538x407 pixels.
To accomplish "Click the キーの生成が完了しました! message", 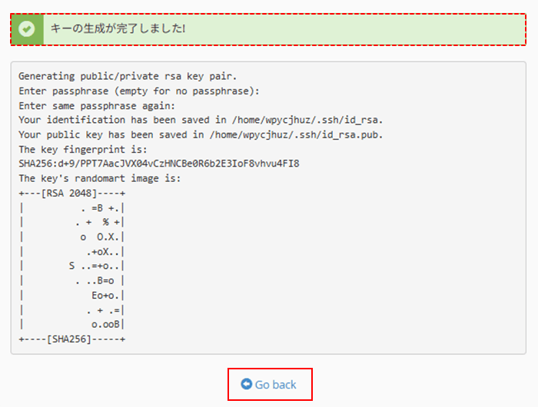I will pos(118,28).
